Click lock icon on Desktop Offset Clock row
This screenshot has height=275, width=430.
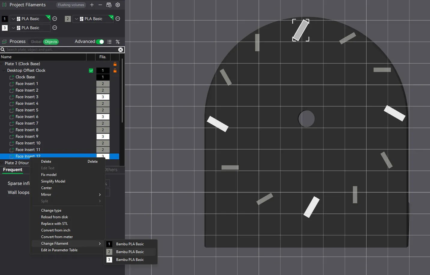115,71
